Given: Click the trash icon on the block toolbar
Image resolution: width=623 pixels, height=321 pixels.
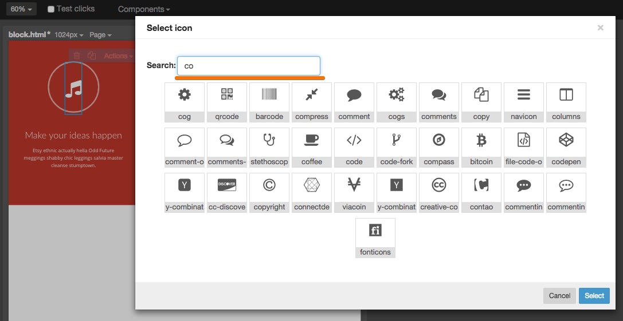Looking at the screenshot, I should pos(77,56).
